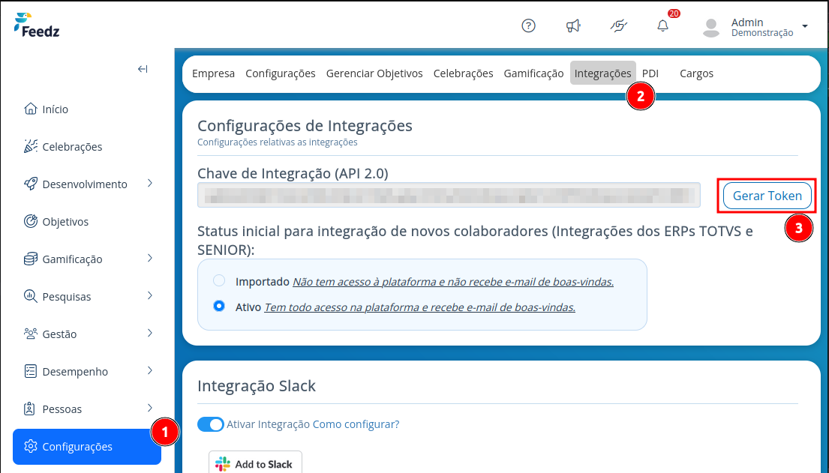Click the Gestão people icon
Image resolution: width=829 pixels, height=473 pixels.
tap(31, 334)
